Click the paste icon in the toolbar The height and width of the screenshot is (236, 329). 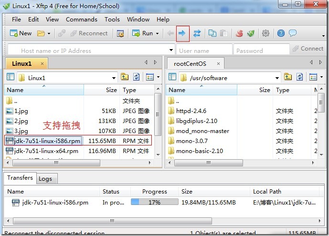click(x=223, y=33)
